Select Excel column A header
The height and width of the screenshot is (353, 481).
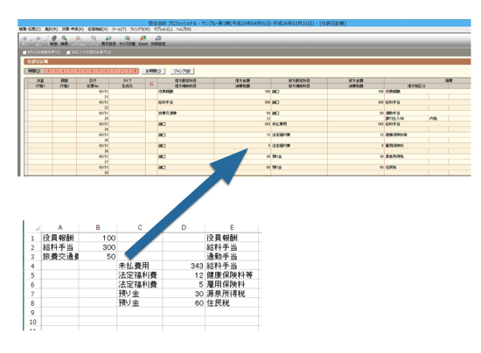[x=60, y=227]
